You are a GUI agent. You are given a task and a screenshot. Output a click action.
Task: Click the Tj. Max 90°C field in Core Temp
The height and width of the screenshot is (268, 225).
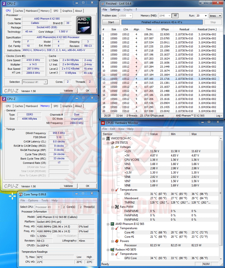click(x=55, y=257)
